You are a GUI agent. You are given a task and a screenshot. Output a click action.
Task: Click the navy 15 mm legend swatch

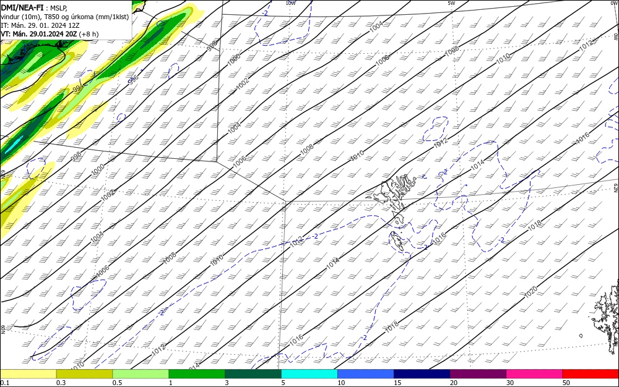point(422,374)
